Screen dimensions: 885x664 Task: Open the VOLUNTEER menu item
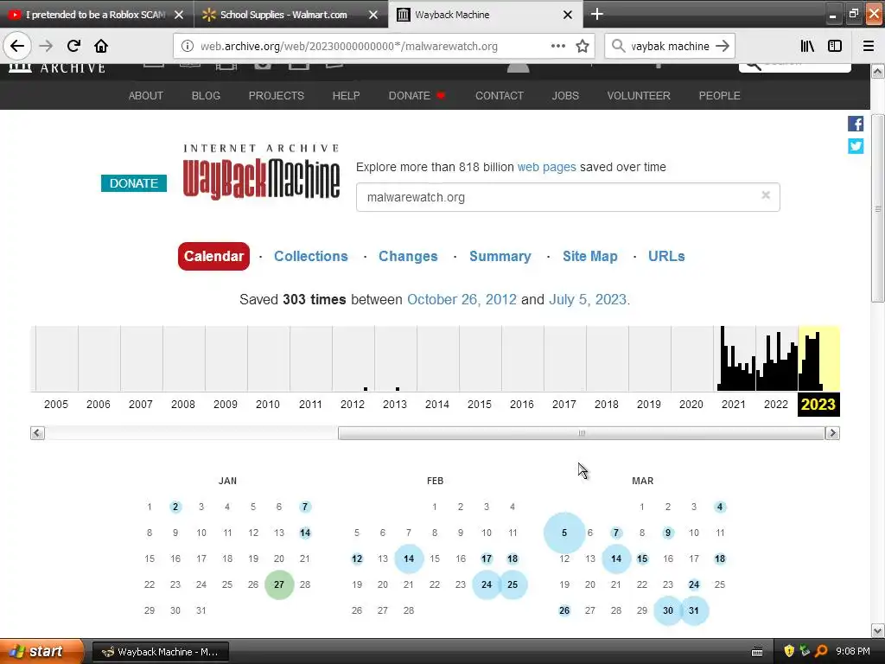[639, 95]
